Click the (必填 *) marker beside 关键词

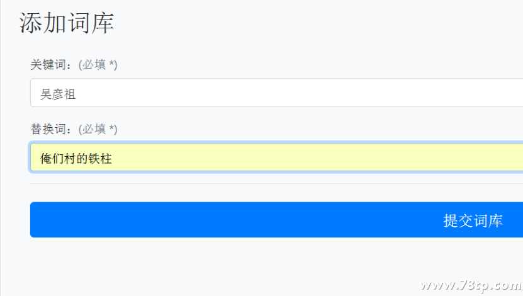tap(98, 65)
